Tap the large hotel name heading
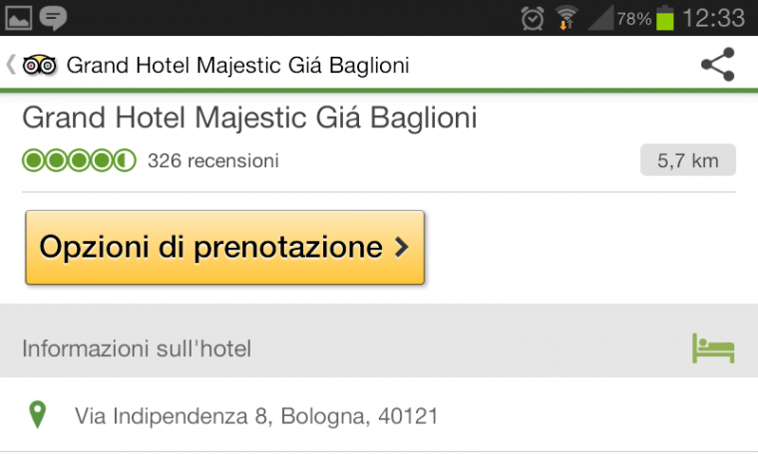 point(249,117)
